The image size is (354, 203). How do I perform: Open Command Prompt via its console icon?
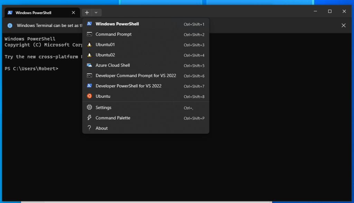tap(89, 34)
